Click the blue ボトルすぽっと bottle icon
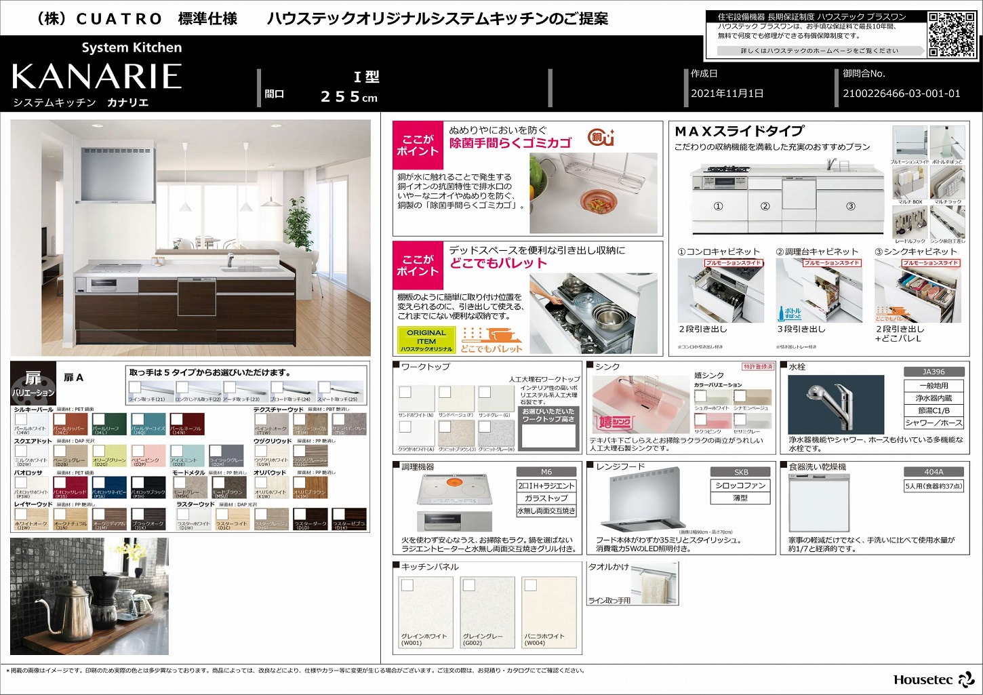The width and height of the screenshot is (983, 695). 790,314
